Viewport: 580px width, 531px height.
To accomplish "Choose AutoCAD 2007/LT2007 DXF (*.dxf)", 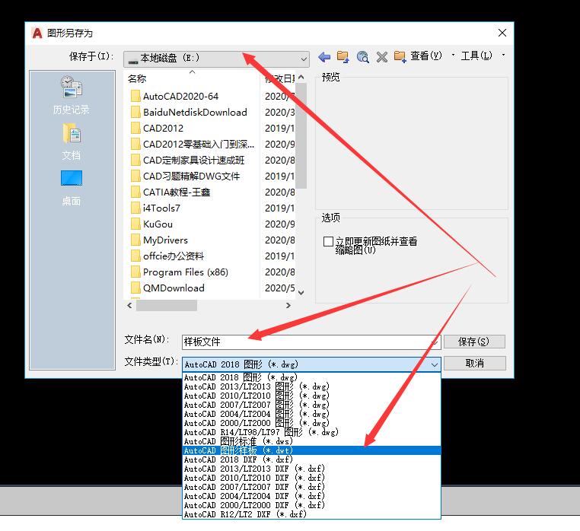I will pyautogui.click(x=311, y=487).
